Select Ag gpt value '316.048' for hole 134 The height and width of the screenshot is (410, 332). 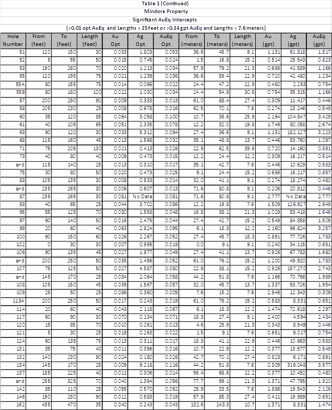(296, 365)
